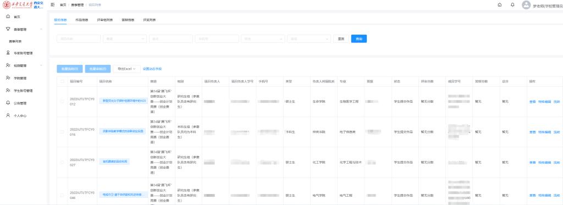Click the user icon for 学生账号管理
563x205 pixels.
(x=8, y=91)
